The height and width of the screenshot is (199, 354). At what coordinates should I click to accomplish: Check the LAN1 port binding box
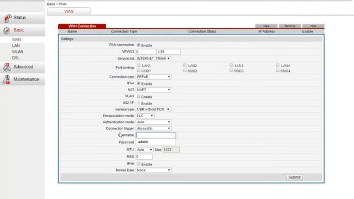click(x=139, y=65)
